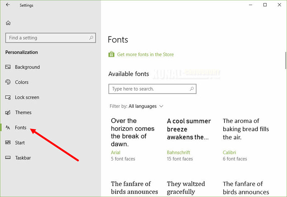
Task: Open the Arial font details
Action: (116, 152)
